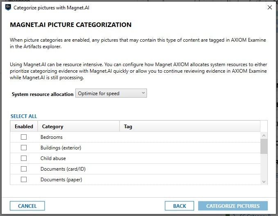Enable the Buildings (exterior) category checkbox
Image resolution: width=278 pixels, height=216 pixels.
[x=24, y=147]
